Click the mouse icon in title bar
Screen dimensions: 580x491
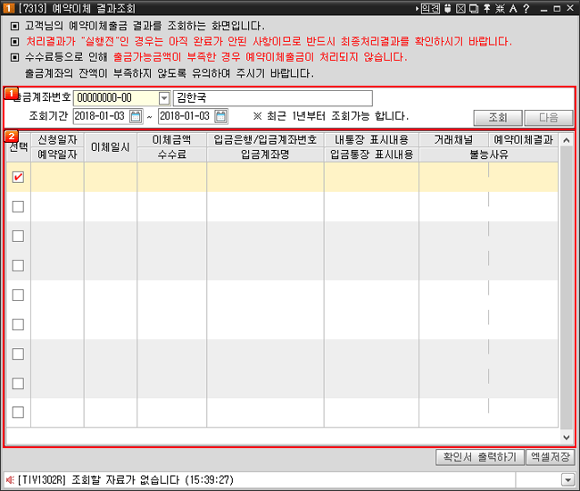(446, 8)
